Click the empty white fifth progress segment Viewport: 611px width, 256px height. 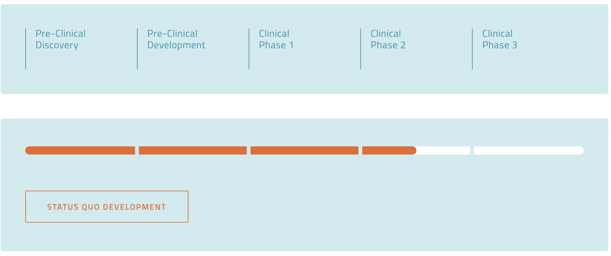[528, 150]
